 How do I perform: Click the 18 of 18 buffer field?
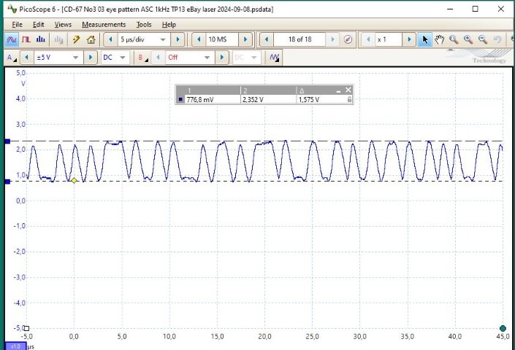pos(300,39)
